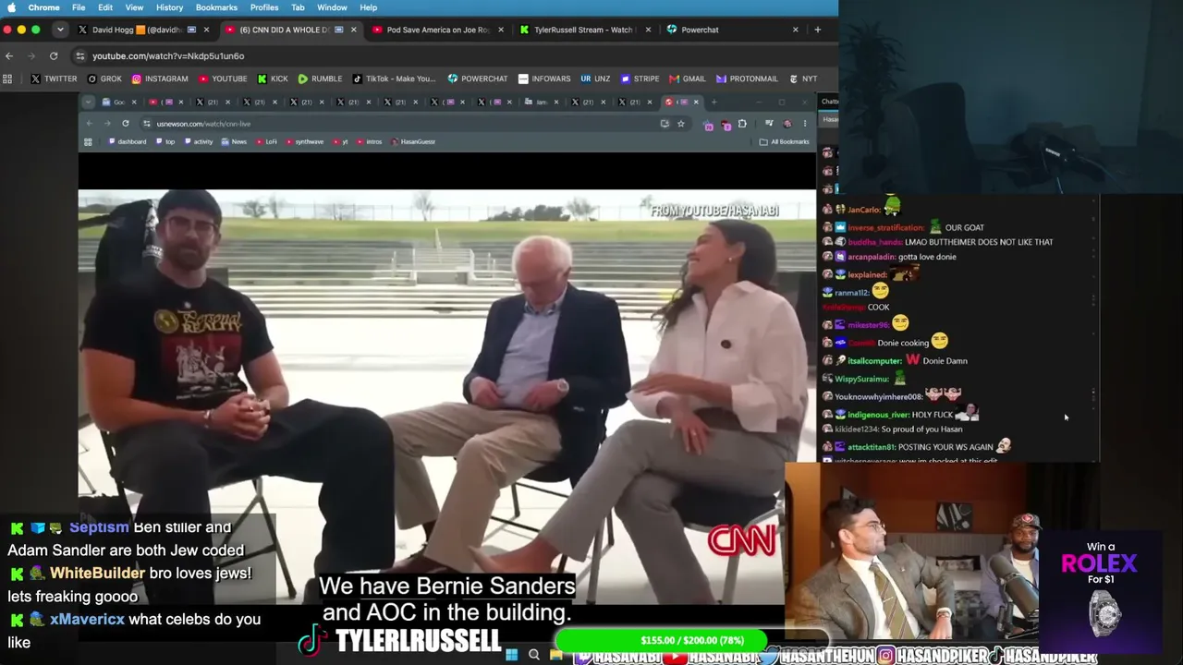Click the $155.00 / $200.00 donation goal bar

690,640
